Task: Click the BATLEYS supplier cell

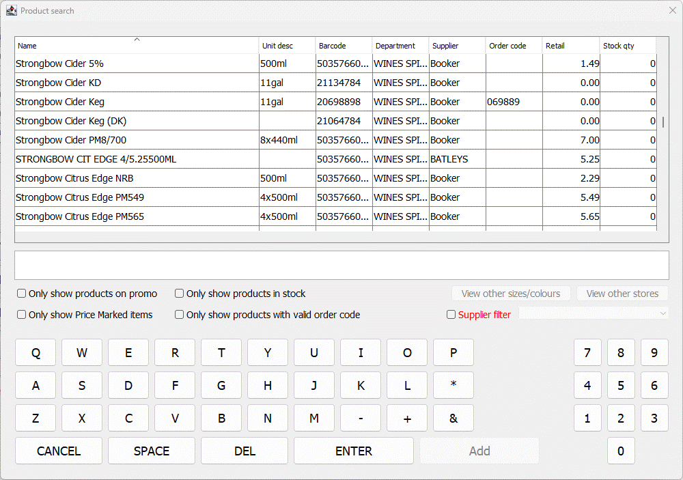Action: (x=458, y=159)
